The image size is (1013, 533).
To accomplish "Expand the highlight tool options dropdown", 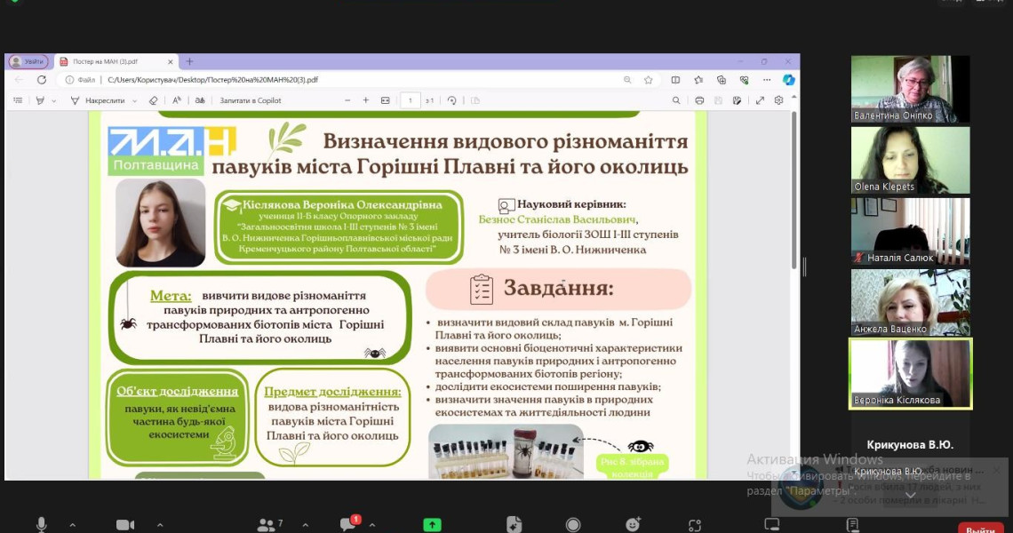I will pos(53,100).
